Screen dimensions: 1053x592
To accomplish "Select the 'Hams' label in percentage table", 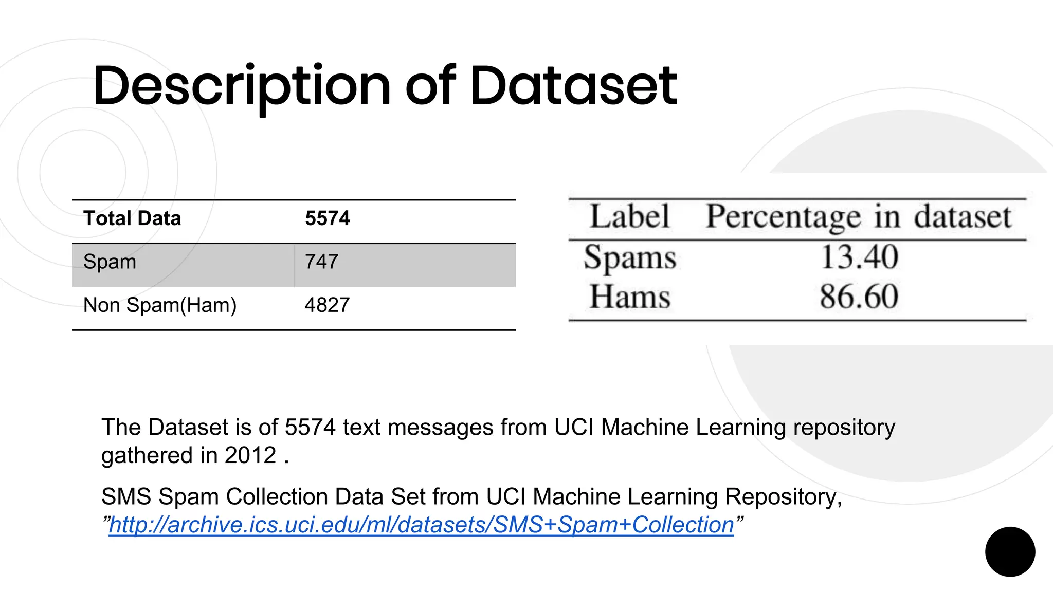I will coord(630,297).
